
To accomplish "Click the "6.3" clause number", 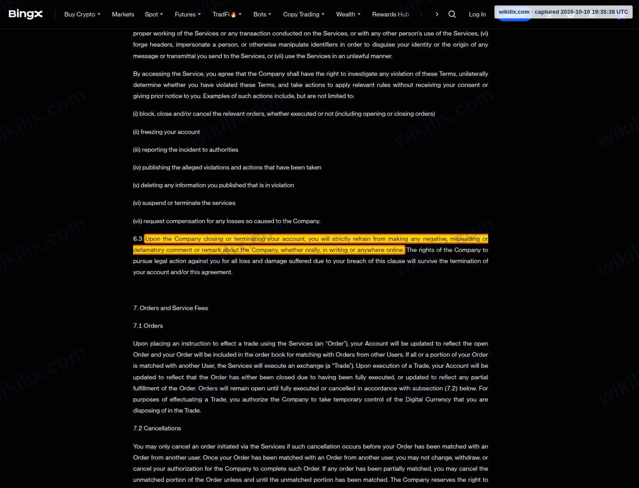I will click(x=138, y=239).
